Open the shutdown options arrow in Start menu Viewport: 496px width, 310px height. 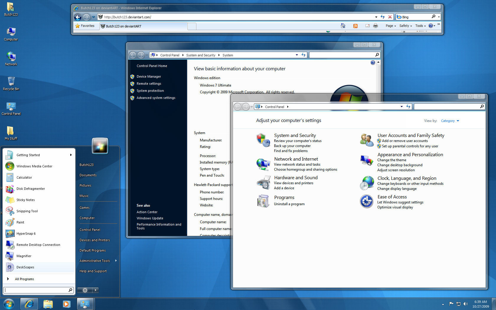[x=96, y=290]
